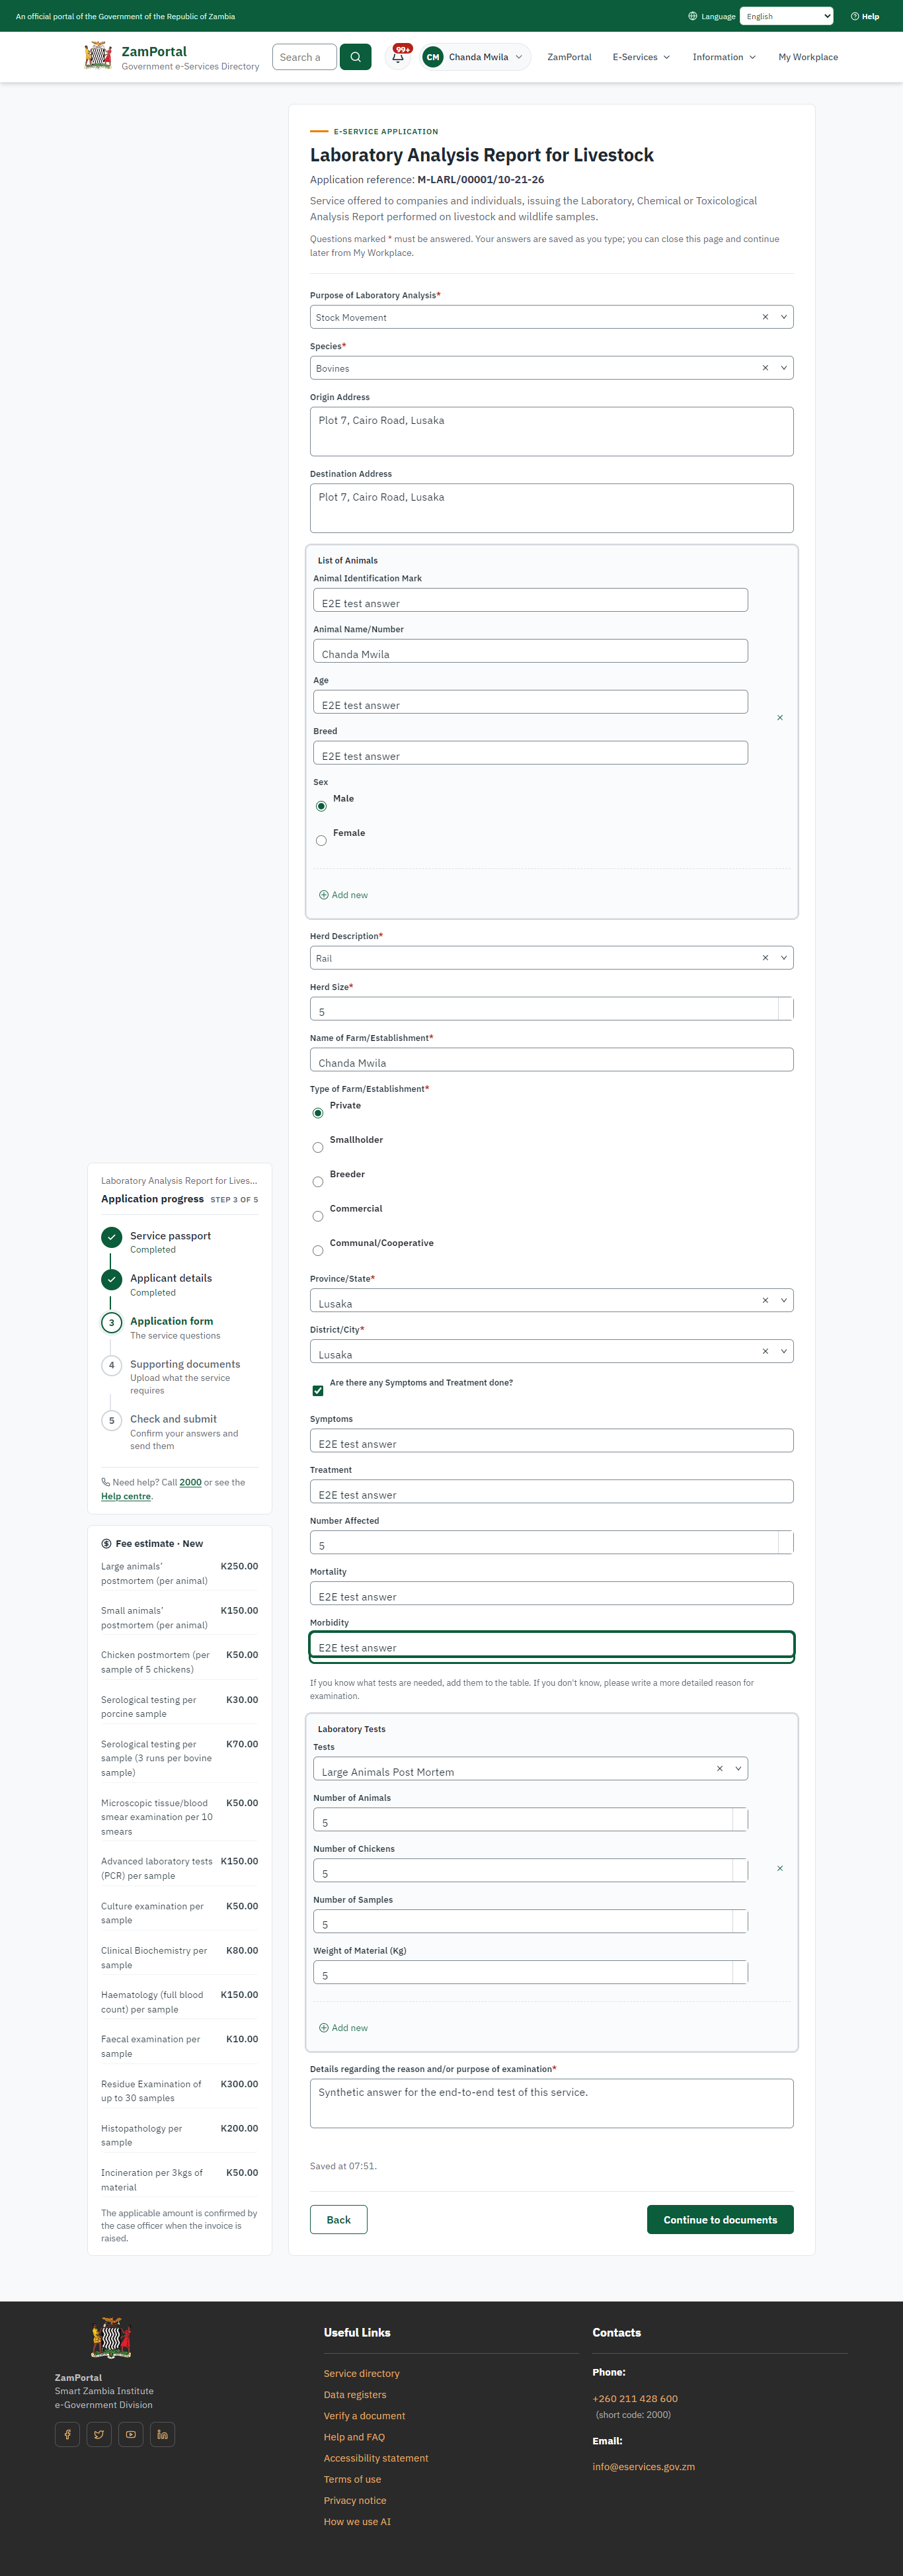Clear the Herd Description selection

(765, 958)
